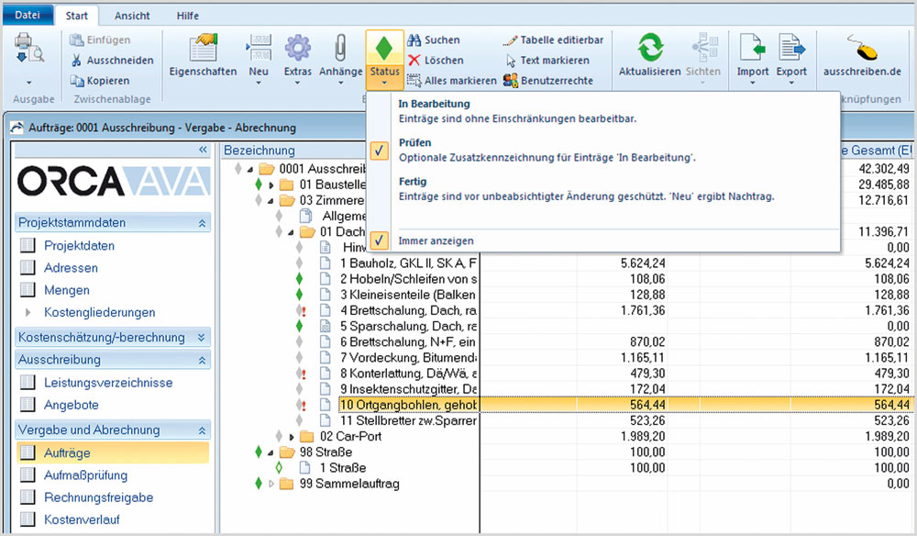917x536 pixels.
Task: Select the In Bearbeitung status option
Action: (435, 105)
